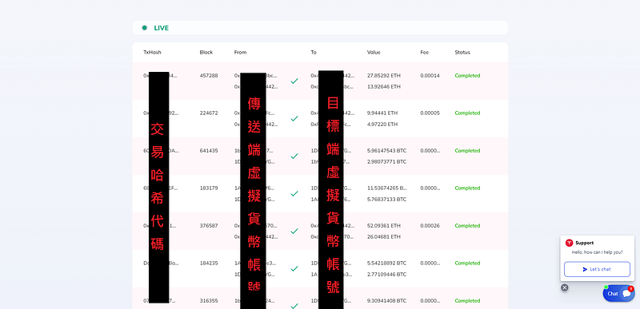Click the Value column header
Viewport: 640px width, 309px height.
coord(374,52)
